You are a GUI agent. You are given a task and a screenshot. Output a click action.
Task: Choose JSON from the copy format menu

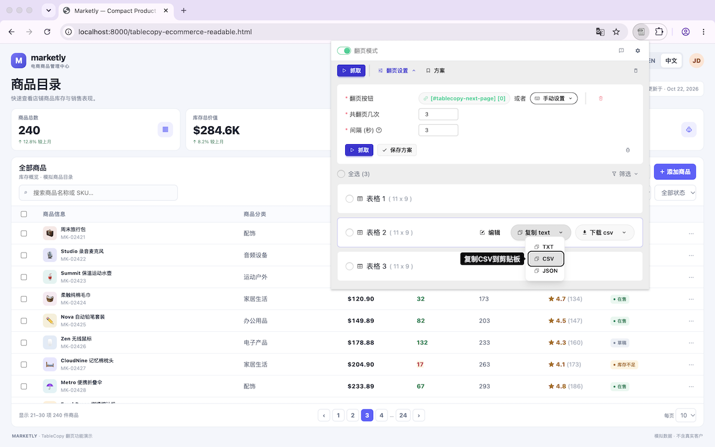(545, 271)
